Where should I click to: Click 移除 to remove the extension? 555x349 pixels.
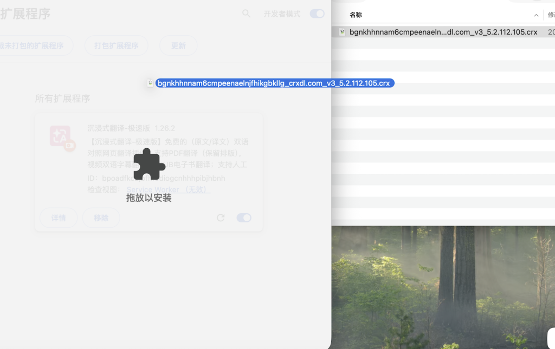[x=101, y=218]
